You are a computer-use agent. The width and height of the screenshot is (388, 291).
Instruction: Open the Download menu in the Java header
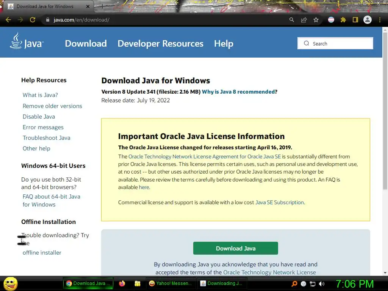86,44
